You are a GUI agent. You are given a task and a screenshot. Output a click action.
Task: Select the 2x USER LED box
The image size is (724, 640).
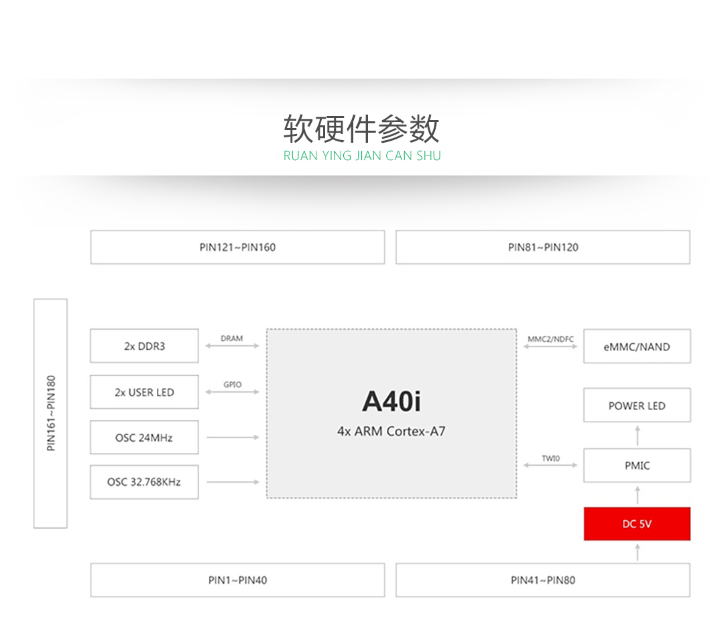tap(144, 392)
